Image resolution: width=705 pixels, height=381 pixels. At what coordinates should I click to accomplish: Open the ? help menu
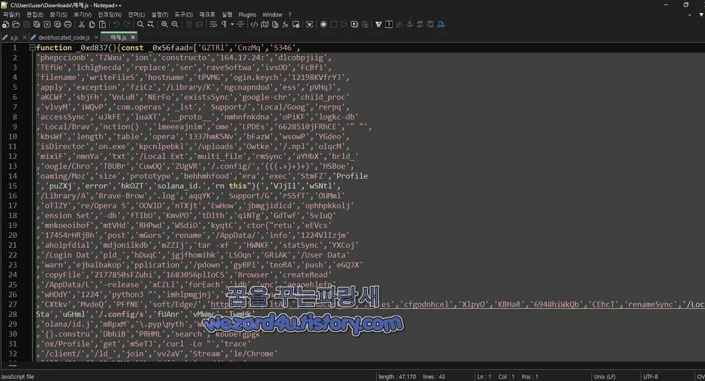(290, 14)
